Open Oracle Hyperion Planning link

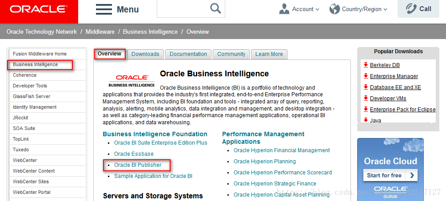point(265,161)
